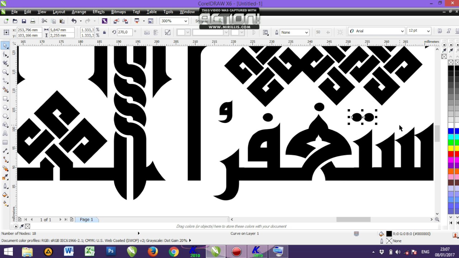Open the zoom level 300% dropdown
459x258 pixels.
[186, 21]
